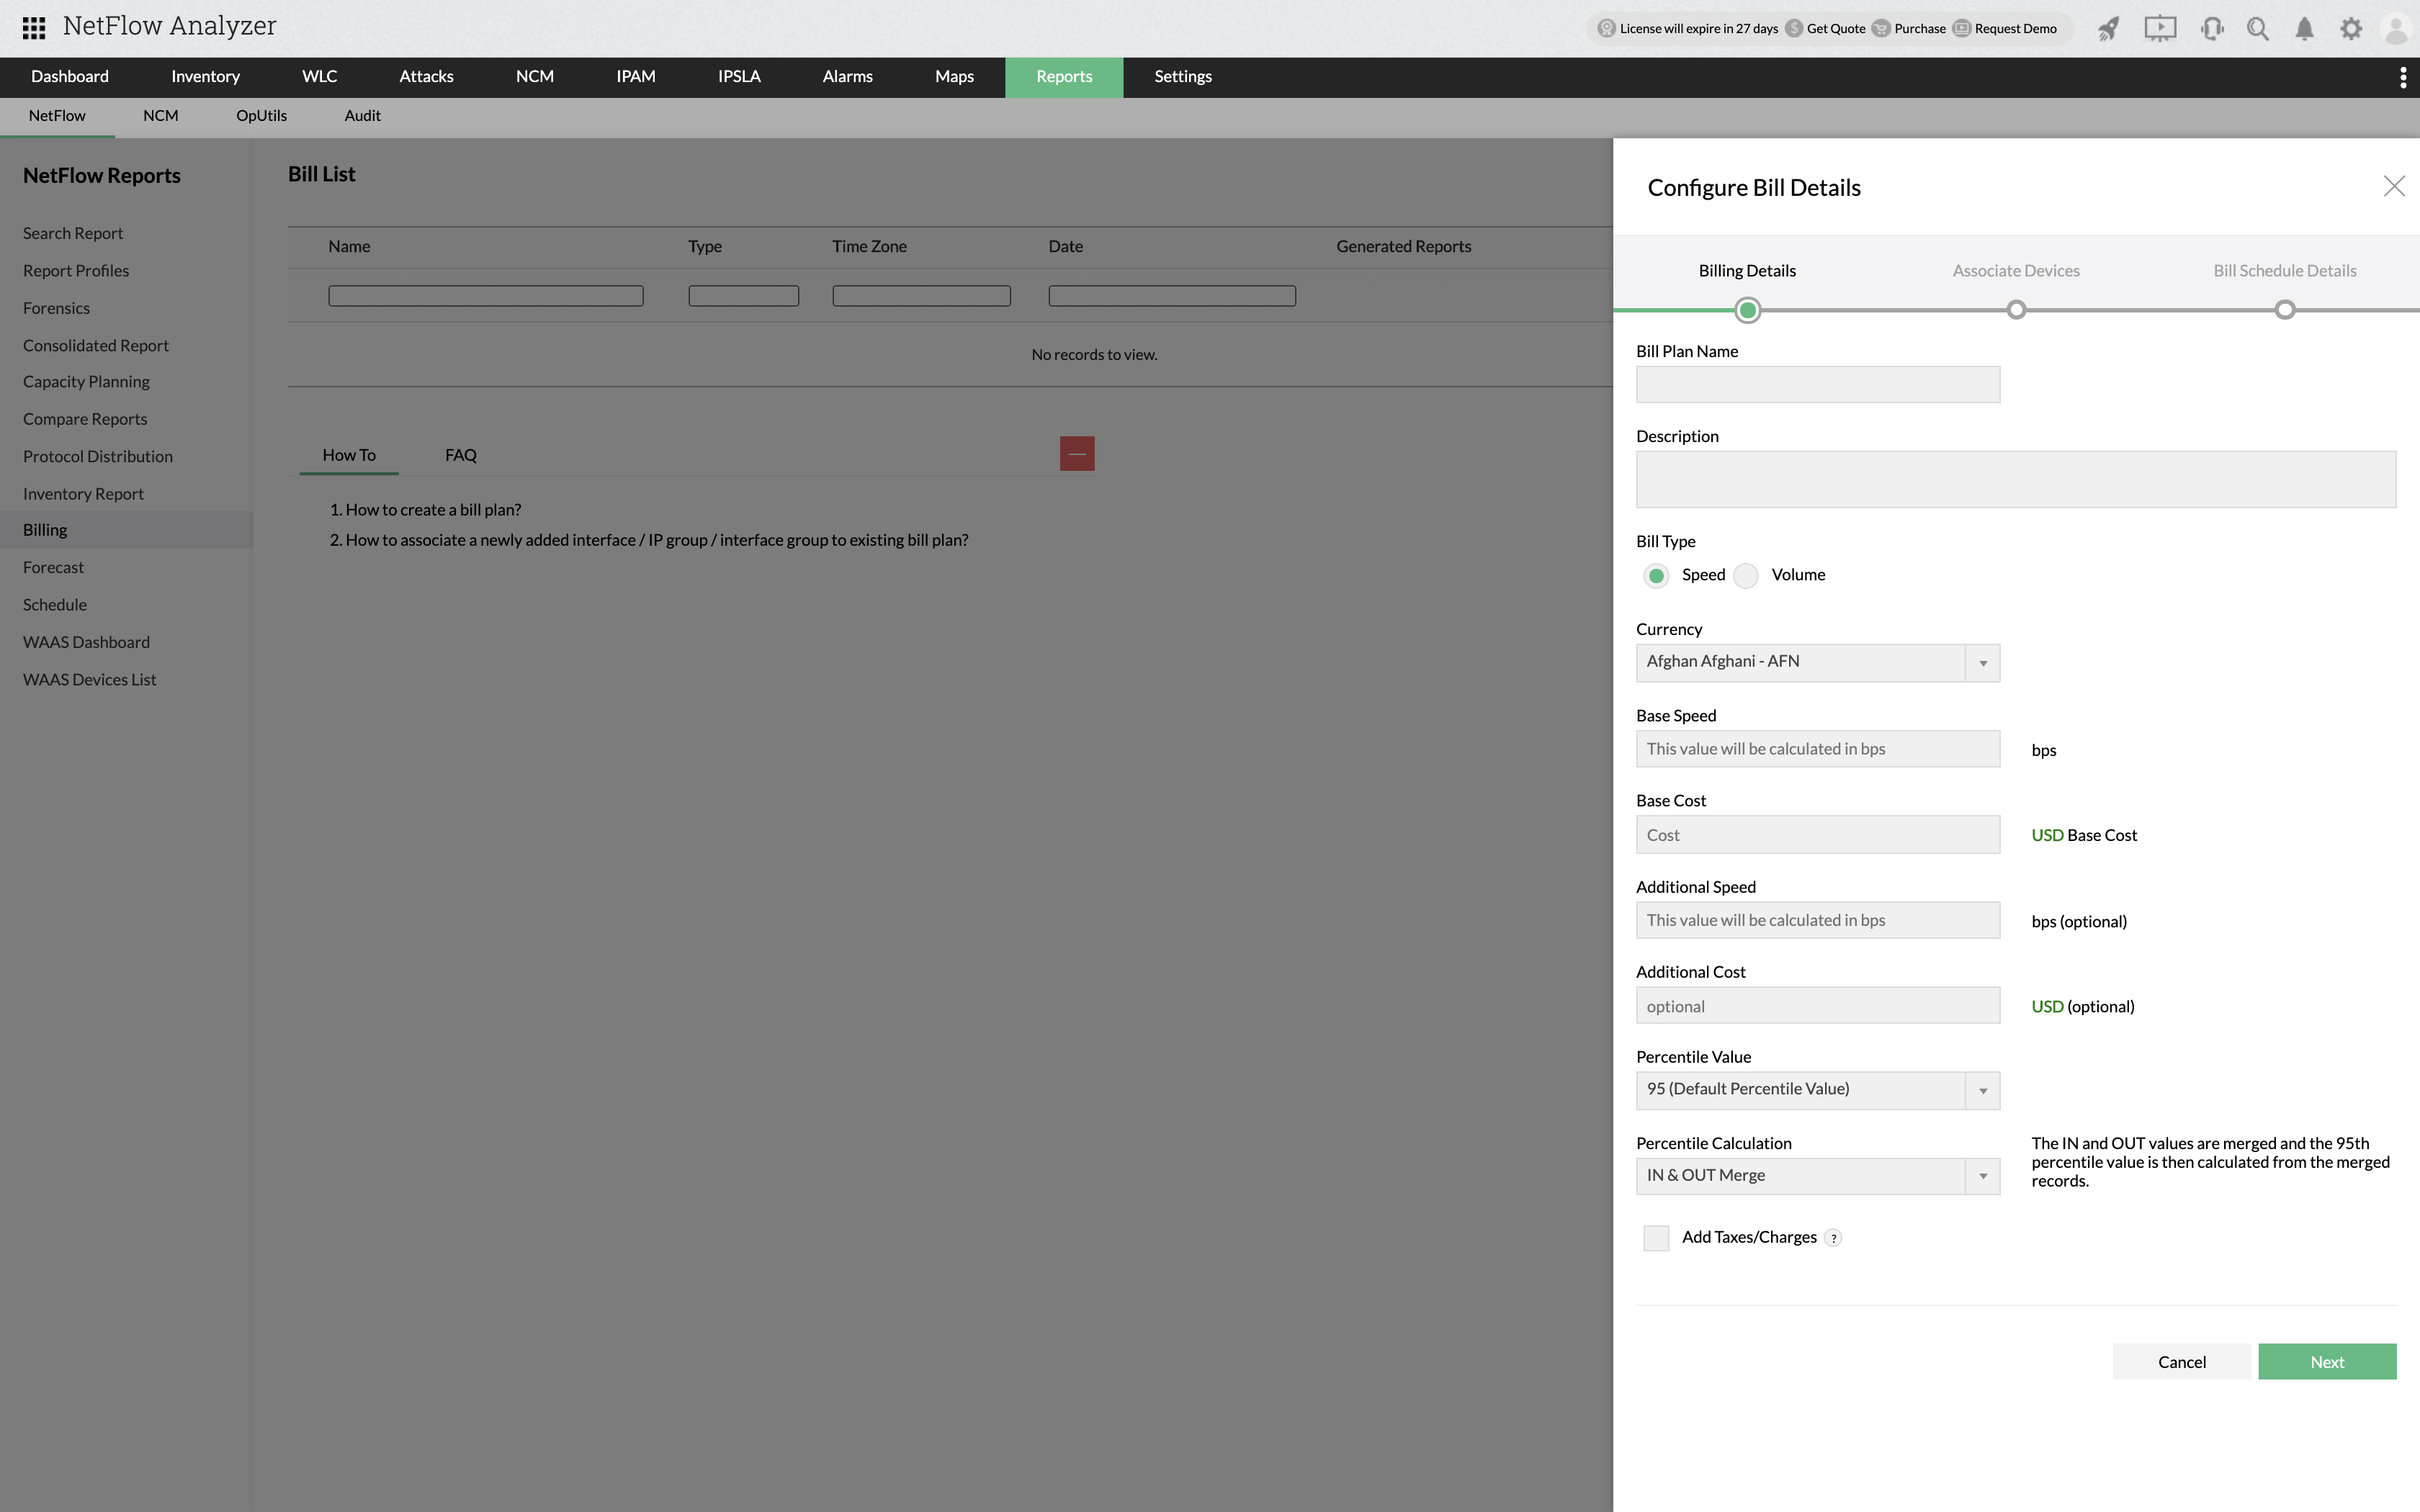Switch to the FAQ tab
2420x1512 pixels.
tap(460, 455)
